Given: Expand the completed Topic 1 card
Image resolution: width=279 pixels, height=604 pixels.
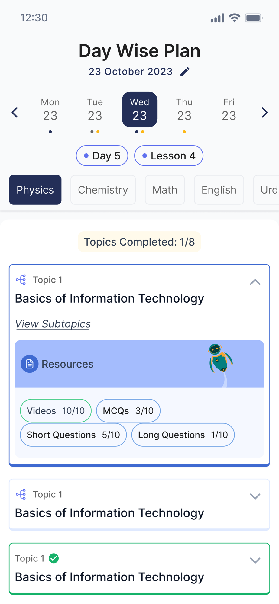Looking at the screenshot, I should (x=255, y=561).
